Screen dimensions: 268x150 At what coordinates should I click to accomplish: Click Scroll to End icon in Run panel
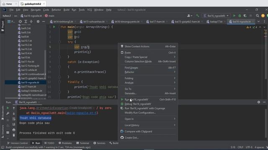coord(14,124)
